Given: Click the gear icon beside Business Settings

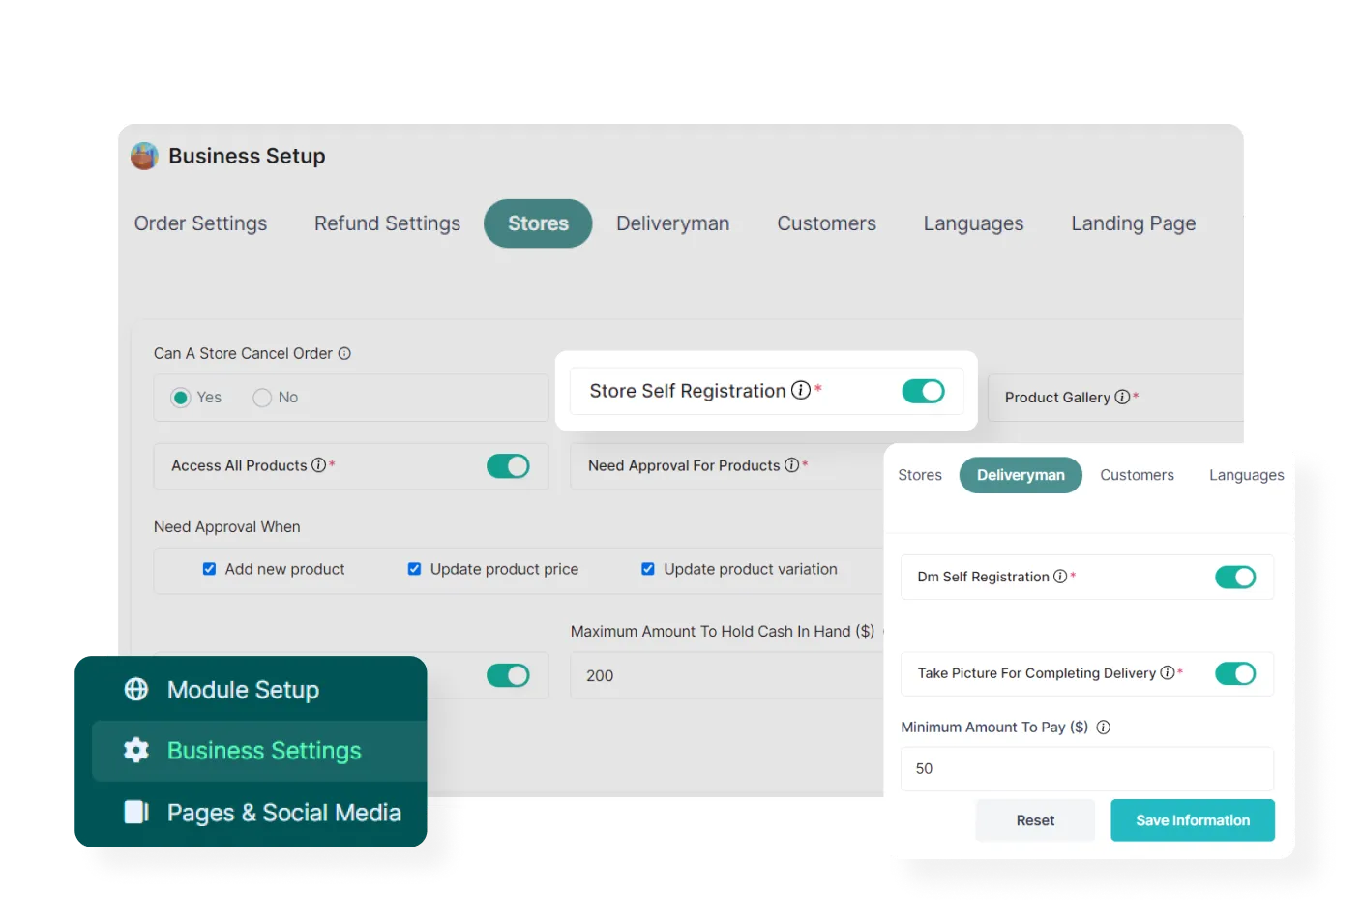Looking at the screenshot, I should click(136, 750).
